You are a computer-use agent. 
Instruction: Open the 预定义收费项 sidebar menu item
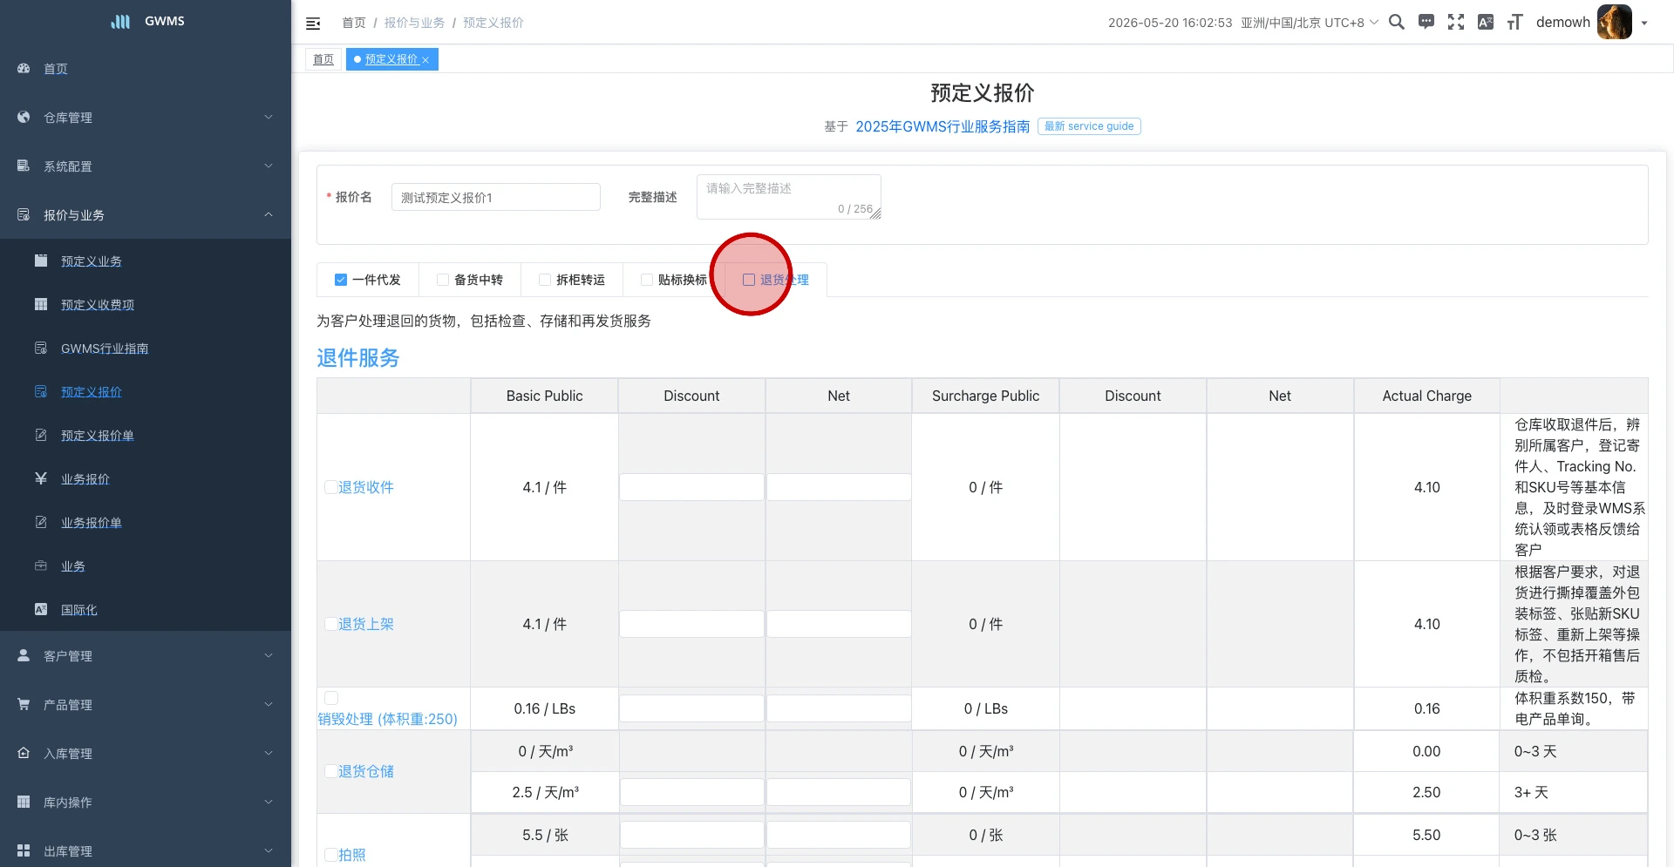[x=146, y=304]
